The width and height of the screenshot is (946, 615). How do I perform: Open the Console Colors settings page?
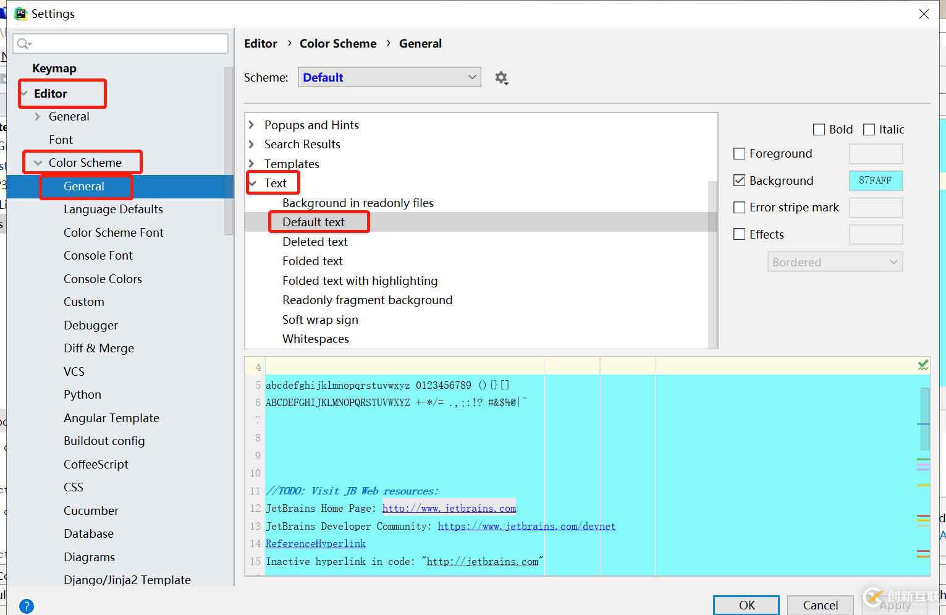tap(103, 279)
